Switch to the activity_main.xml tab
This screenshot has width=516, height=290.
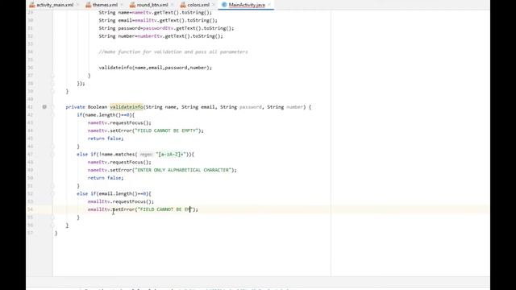tap(55, 5)
